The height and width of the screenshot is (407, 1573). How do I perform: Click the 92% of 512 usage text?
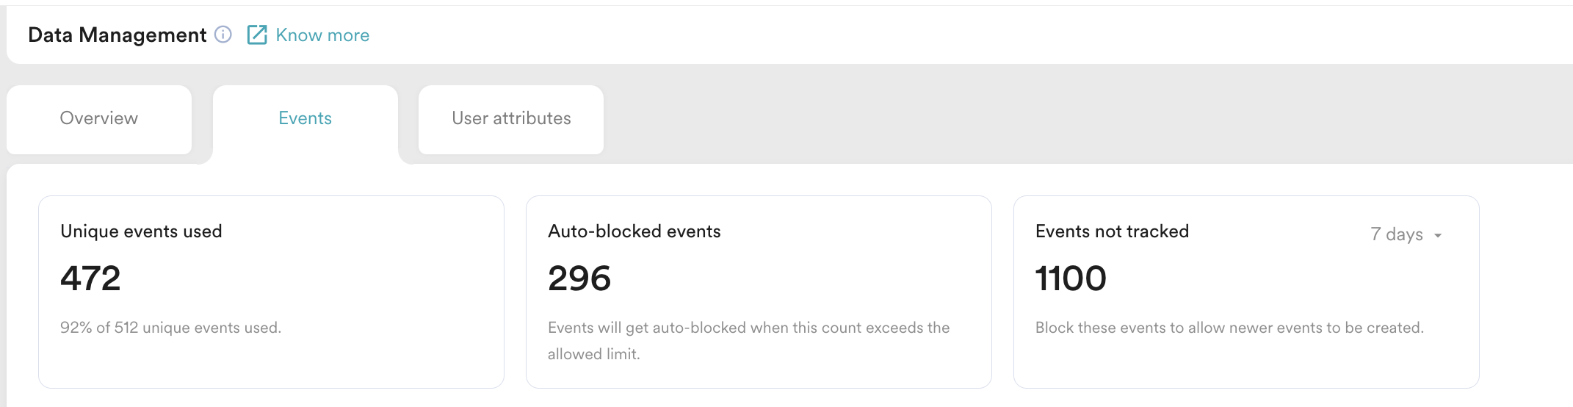click(170, 328)
